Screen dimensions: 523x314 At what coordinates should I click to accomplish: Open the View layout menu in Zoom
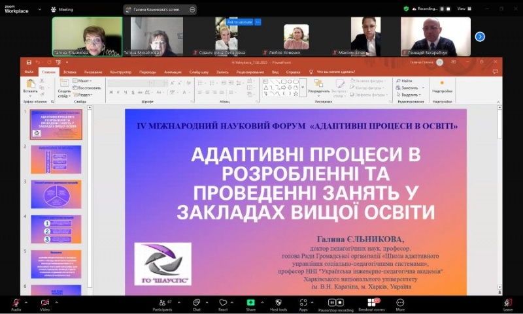[464, 8]
